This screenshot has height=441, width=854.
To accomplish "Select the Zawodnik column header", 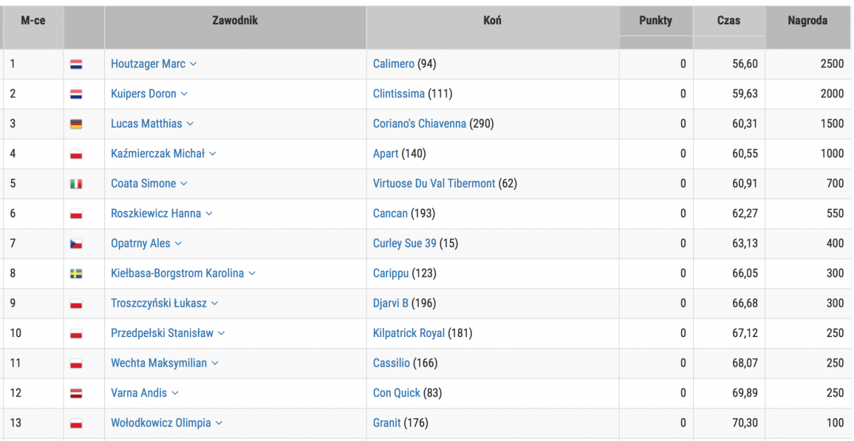I will pyautogui.click(x=235, y=21).
